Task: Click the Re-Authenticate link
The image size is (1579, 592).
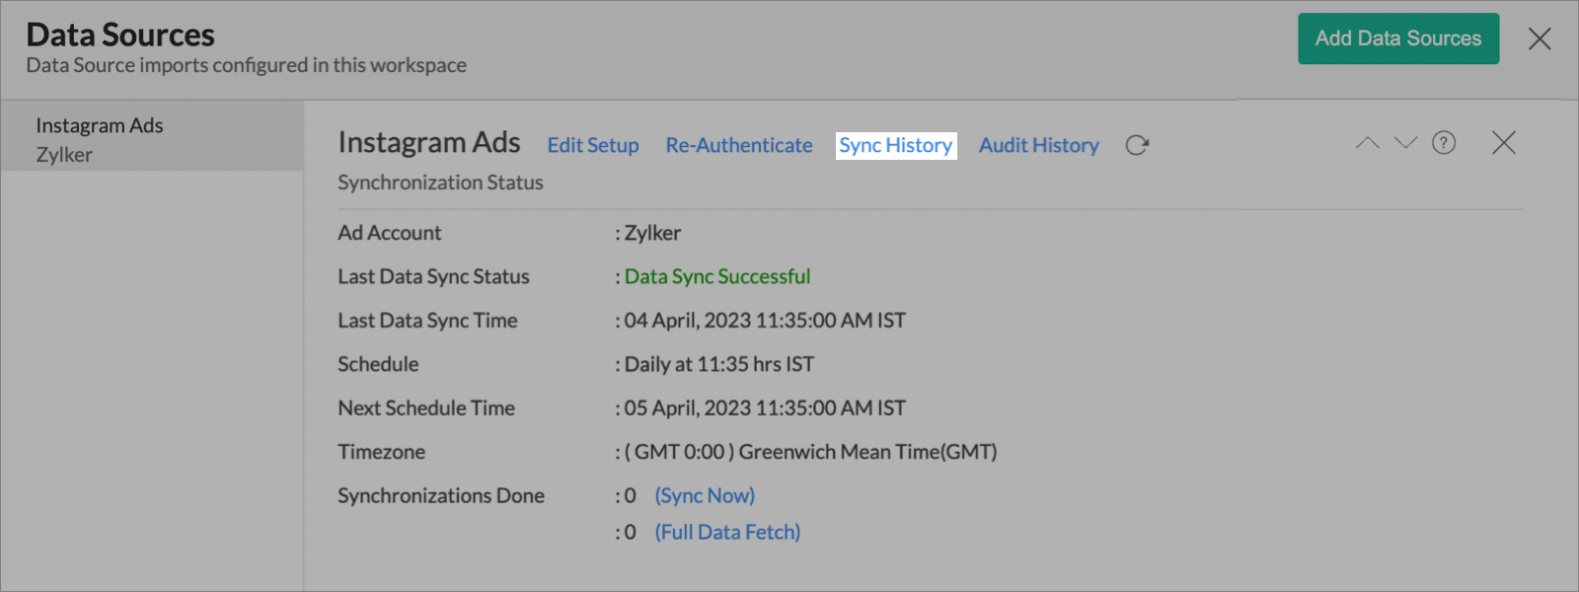Action: point(739,145)
